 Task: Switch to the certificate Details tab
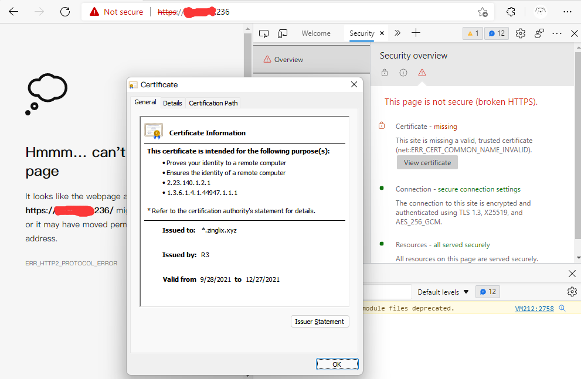click(x=172, y=103)
